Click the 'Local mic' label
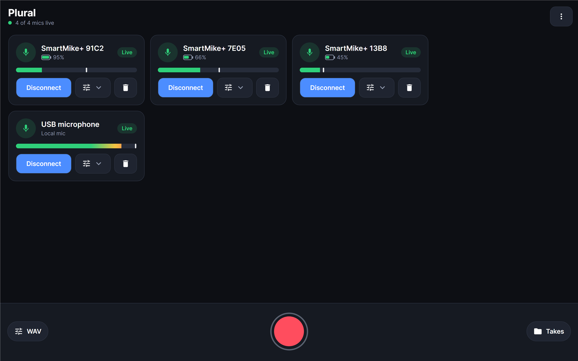 (53, 134)
